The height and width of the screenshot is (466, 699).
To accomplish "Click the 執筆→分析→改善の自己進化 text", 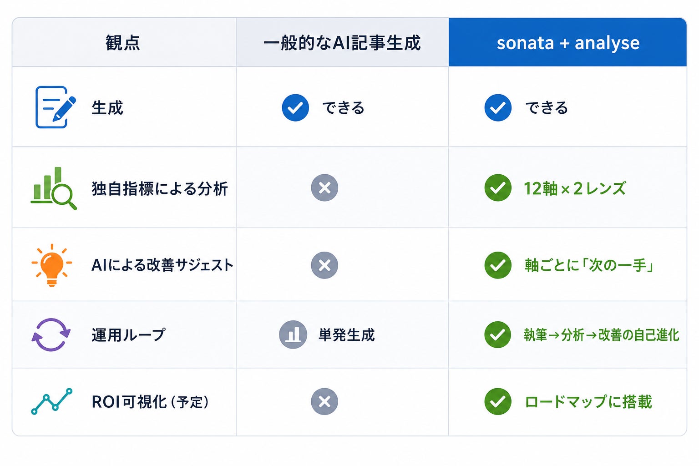I will click(601, 335).
